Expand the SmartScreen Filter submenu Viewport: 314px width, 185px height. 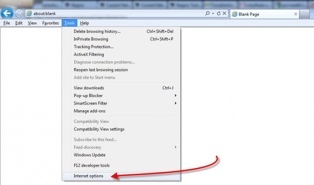(x=121, y=103)
